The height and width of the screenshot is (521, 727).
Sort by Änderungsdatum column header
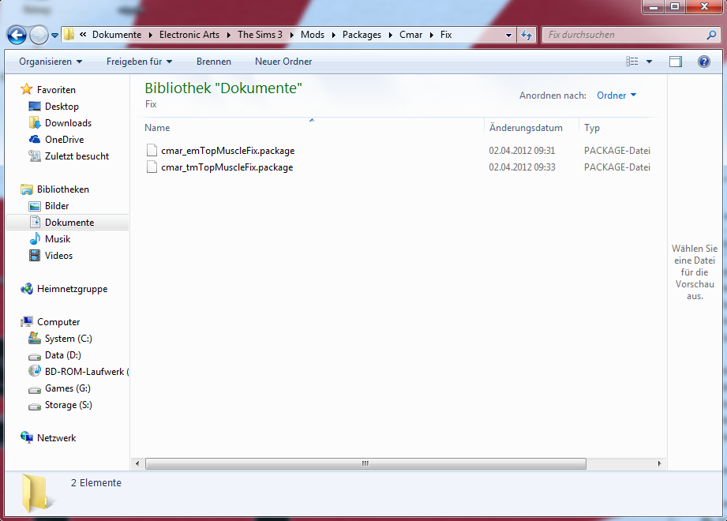tap(526, 128)
